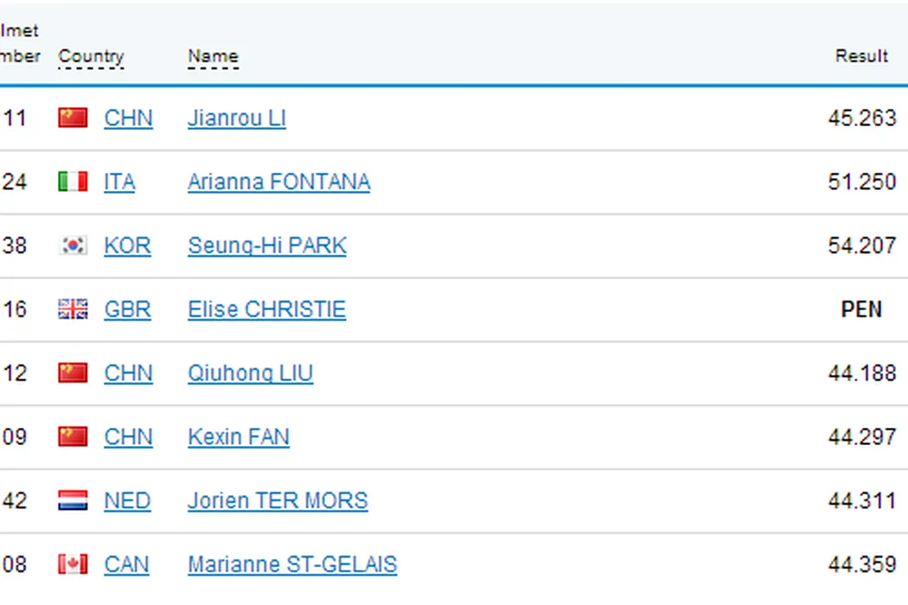The width and height of the screenshot is (908, 605).
Task: Click the PEN result for Elise CHRISTIE
Action: pos(861,309)
